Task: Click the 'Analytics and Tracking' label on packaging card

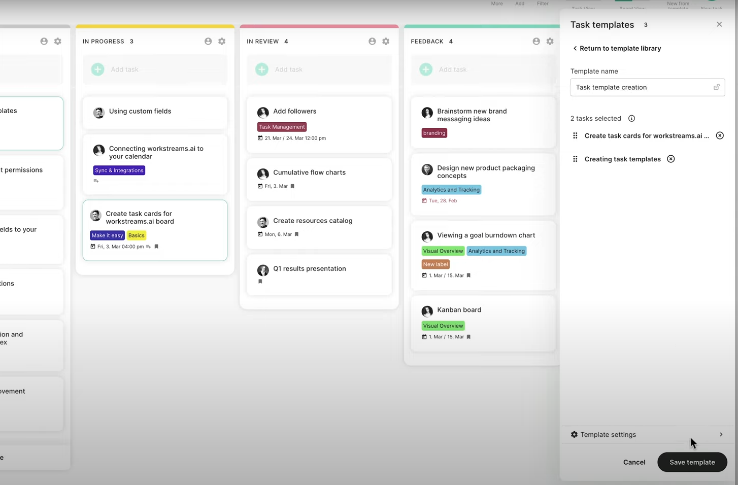Action: (x=451, y=190)
